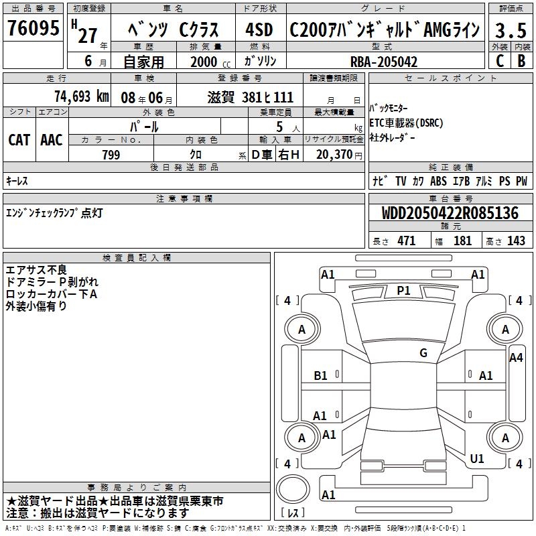Click the lot number 76095
The width and height of the screenshot is (536, 536).
tap(33, 27)
